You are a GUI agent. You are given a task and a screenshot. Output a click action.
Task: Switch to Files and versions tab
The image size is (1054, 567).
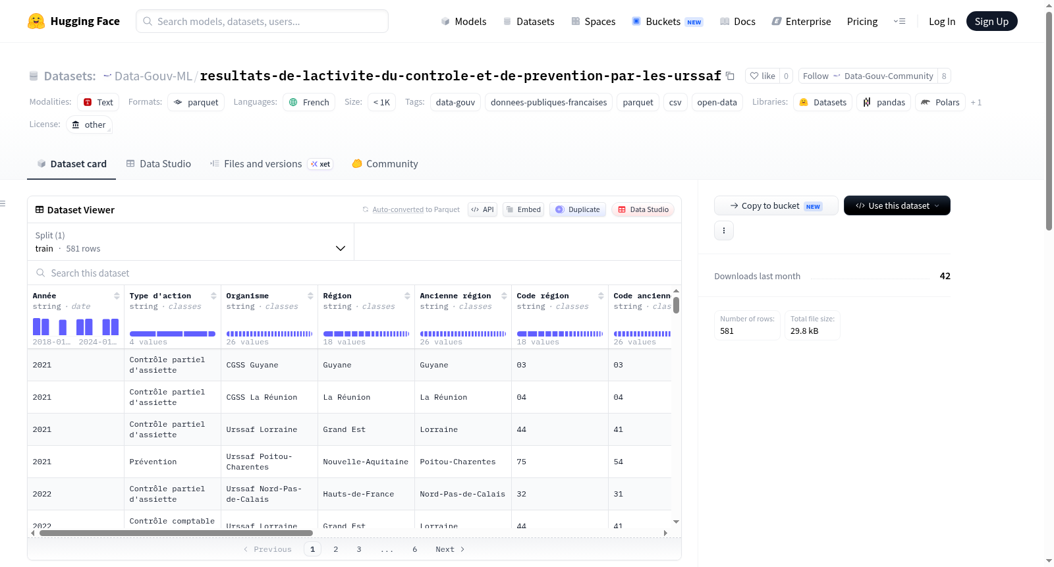pos(271,163)
